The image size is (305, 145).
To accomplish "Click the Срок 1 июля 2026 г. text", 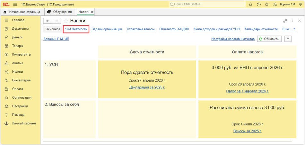I will point(247,124).
